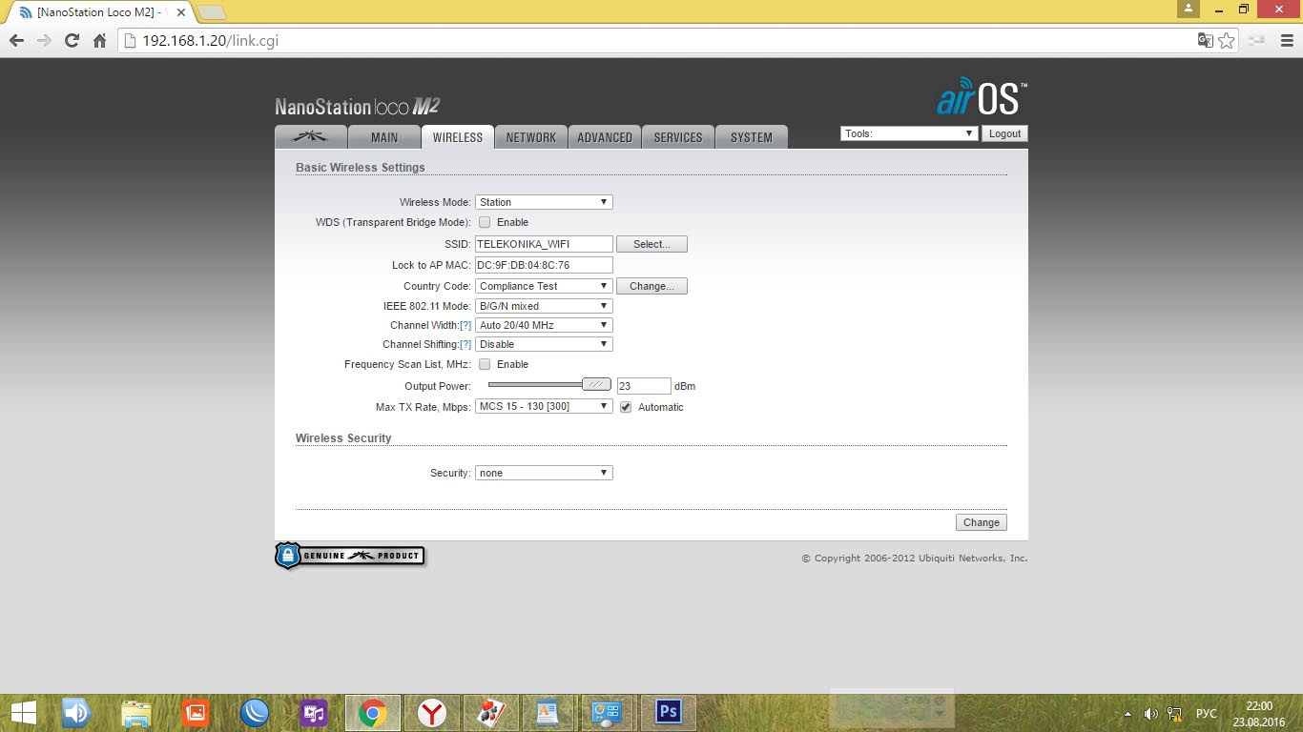Click the address bar URL
Image resolution: width=1303 pixels, height=732 pixels.
click(x=210, y=41)
